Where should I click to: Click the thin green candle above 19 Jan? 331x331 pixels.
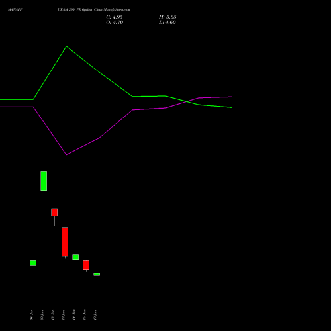[97, 275]
